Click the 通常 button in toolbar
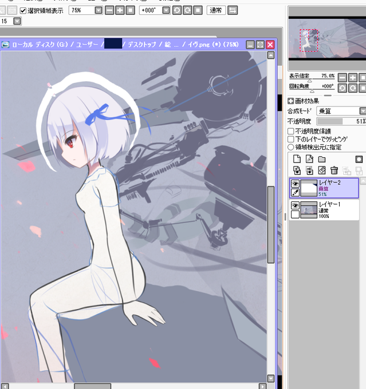This screenshot has height=389, width=366. 216,10
